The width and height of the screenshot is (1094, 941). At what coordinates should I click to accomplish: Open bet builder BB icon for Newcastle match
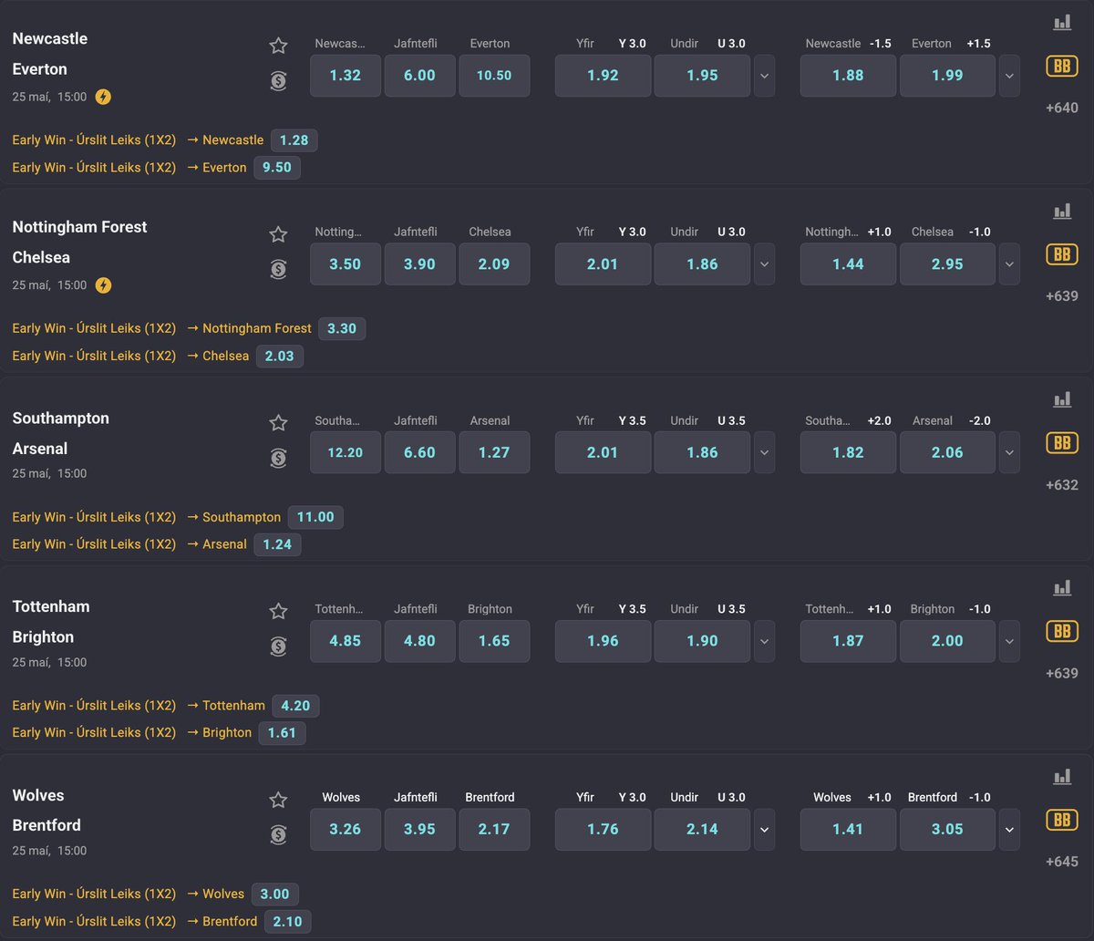(1062, 66)
